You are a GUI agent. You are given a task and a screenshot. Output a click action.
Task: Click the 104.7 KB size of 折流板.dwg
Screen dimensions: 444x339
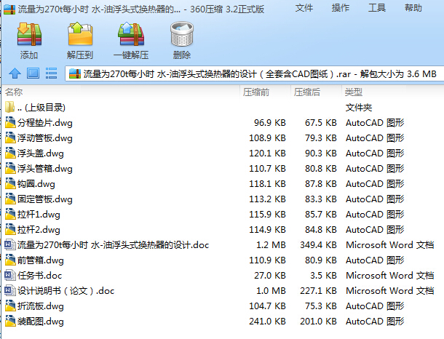pos(267,306)
